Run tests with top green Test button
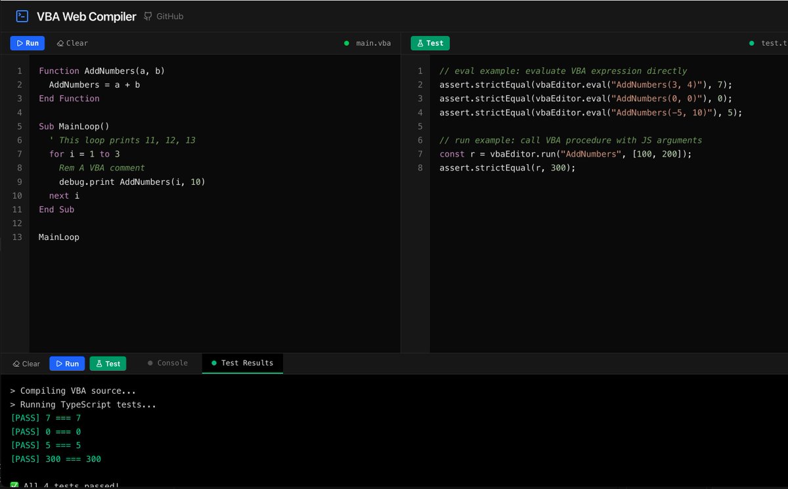788x489 pixels. tap(430, 43)
